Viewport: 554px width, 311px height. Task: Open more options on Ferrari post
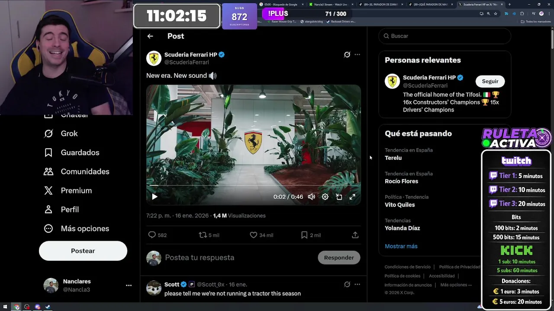[x=357, y=54]
